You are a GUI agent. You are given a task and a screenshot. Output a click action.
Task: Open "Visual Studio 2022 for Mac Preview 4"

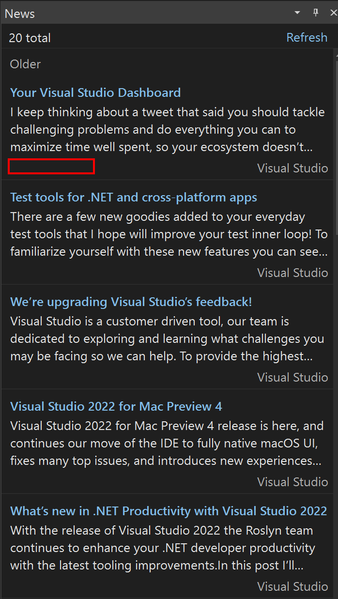(x=116, y=406)
